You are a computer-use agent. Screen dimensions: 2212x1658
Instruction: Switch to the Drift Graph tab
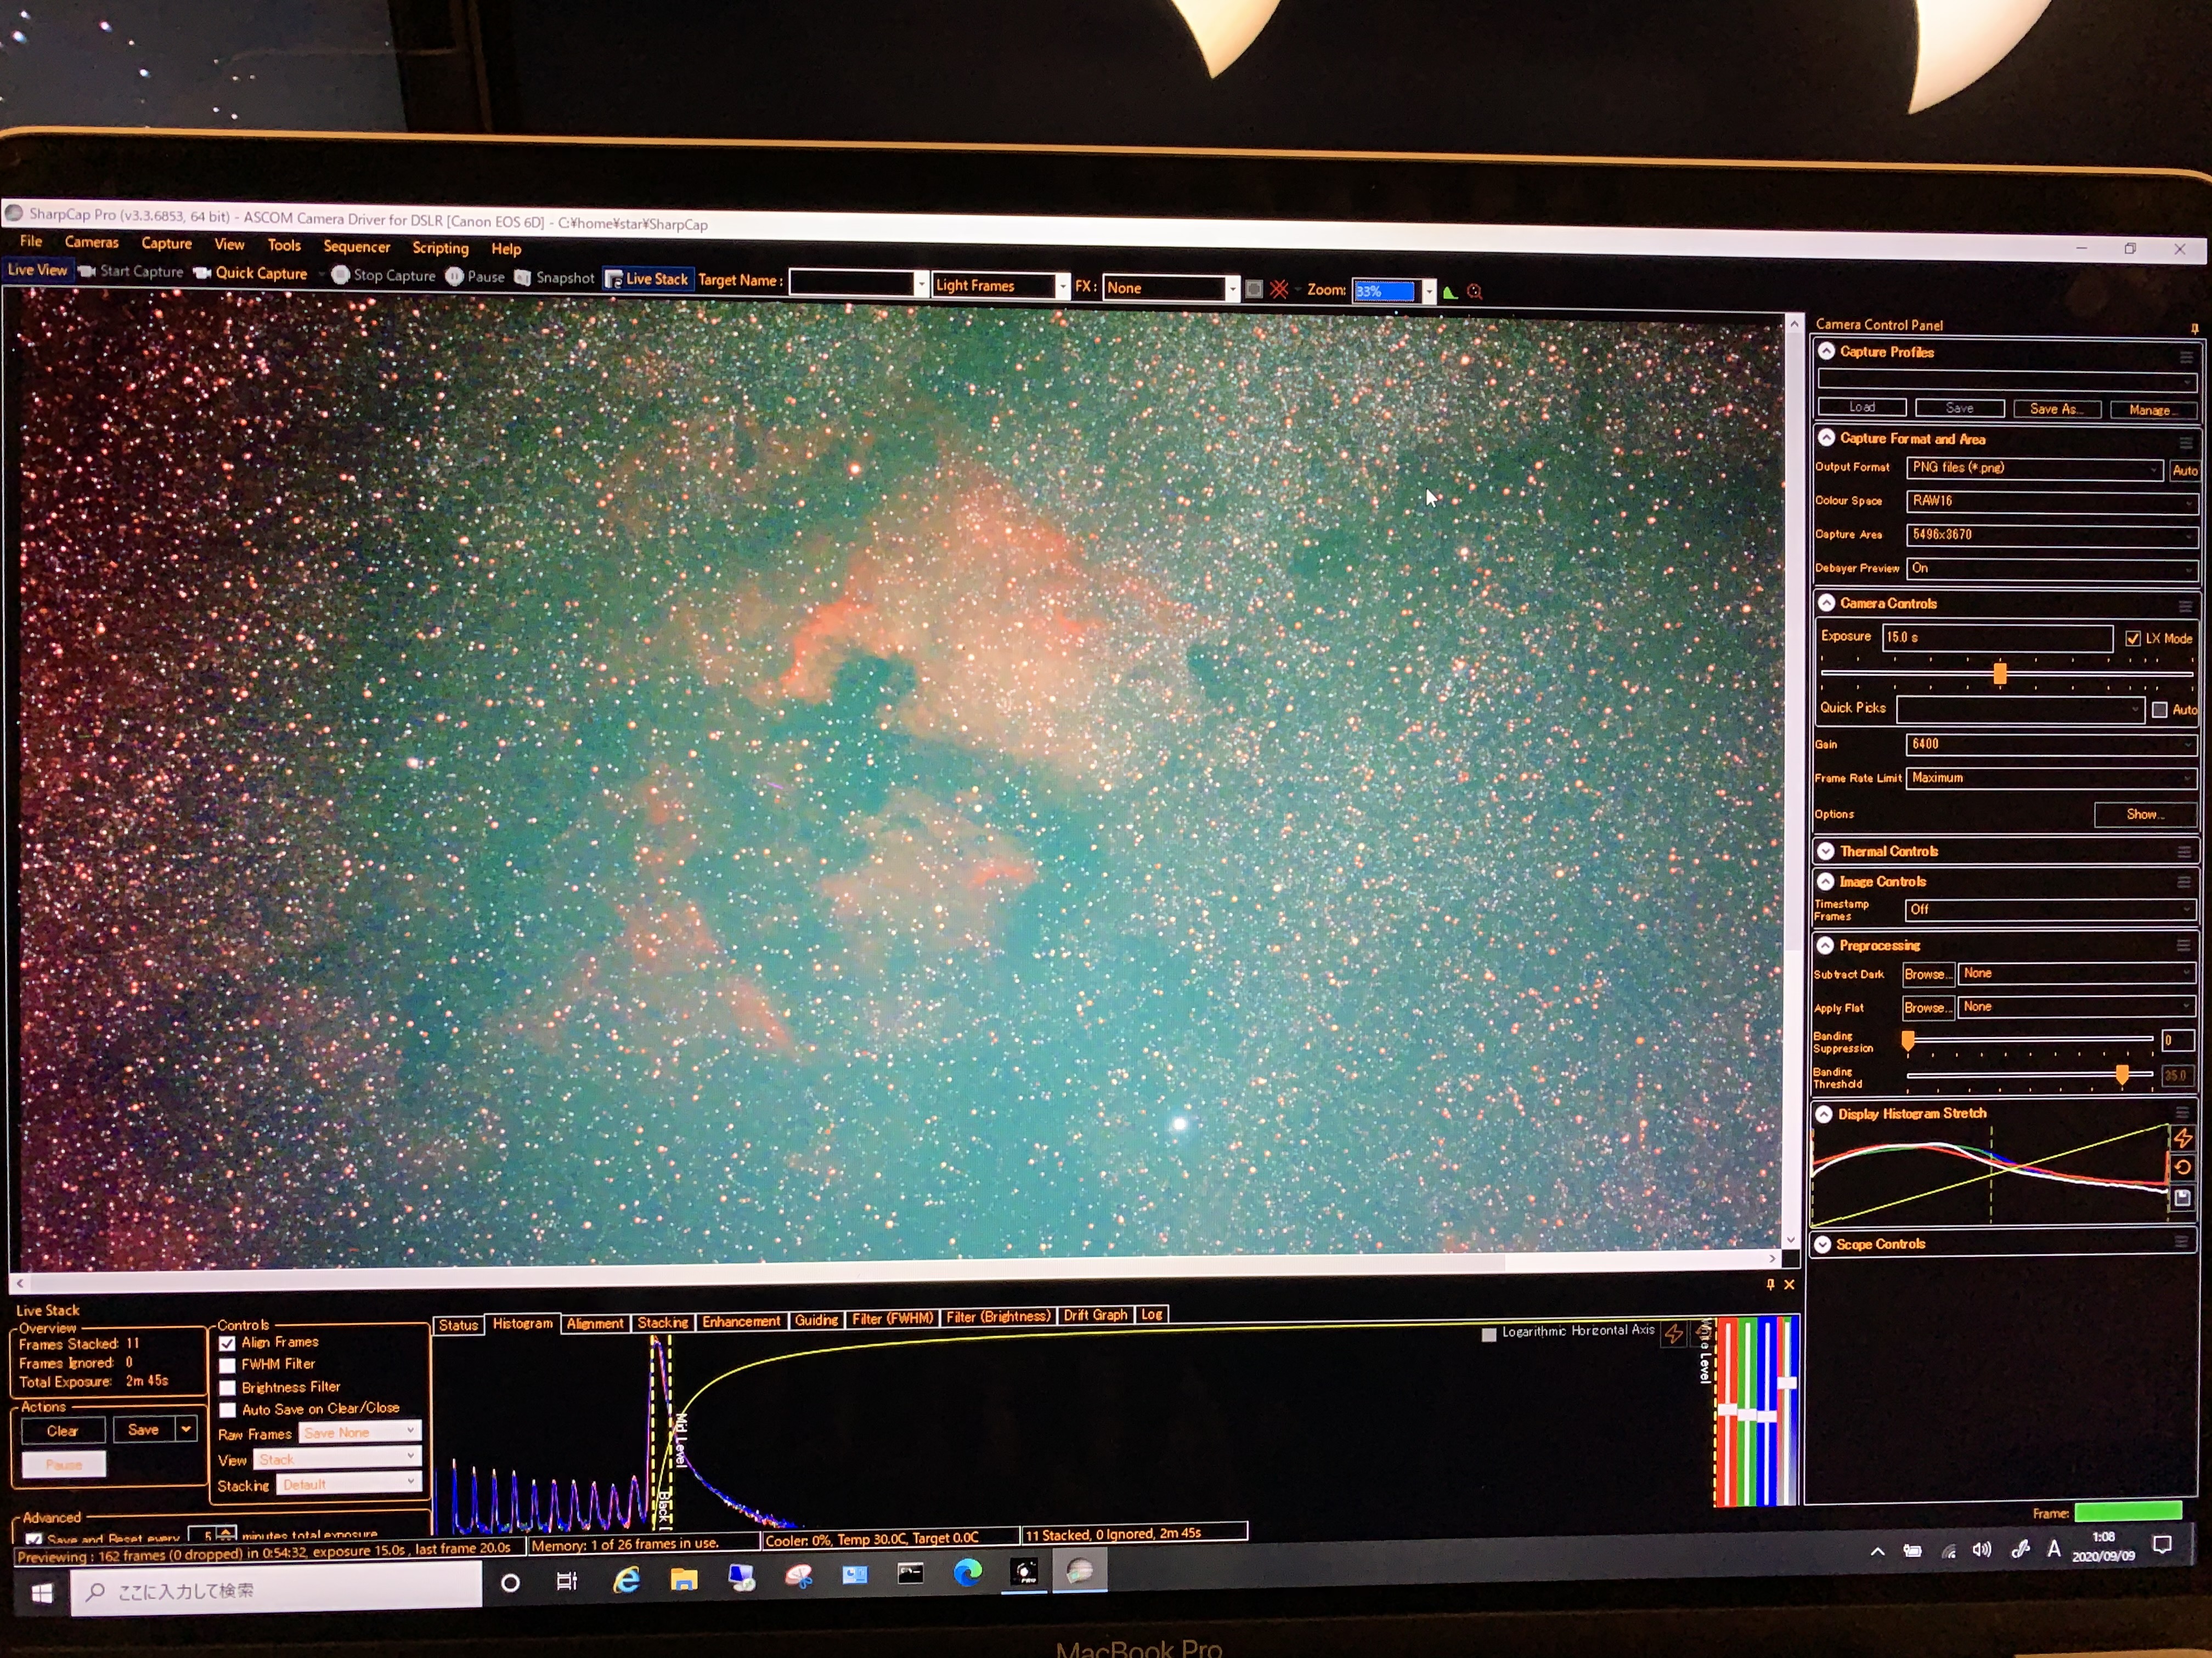[x=1095, y=1315]
